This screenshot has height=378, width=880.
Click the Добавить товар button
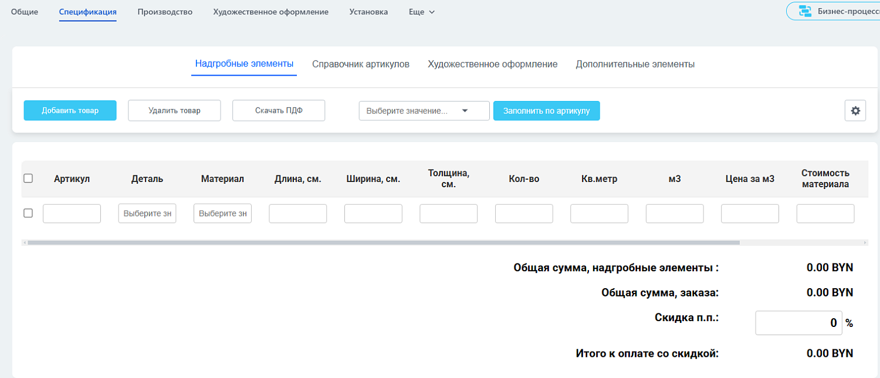pyautogui.click(x=70, y=110)
